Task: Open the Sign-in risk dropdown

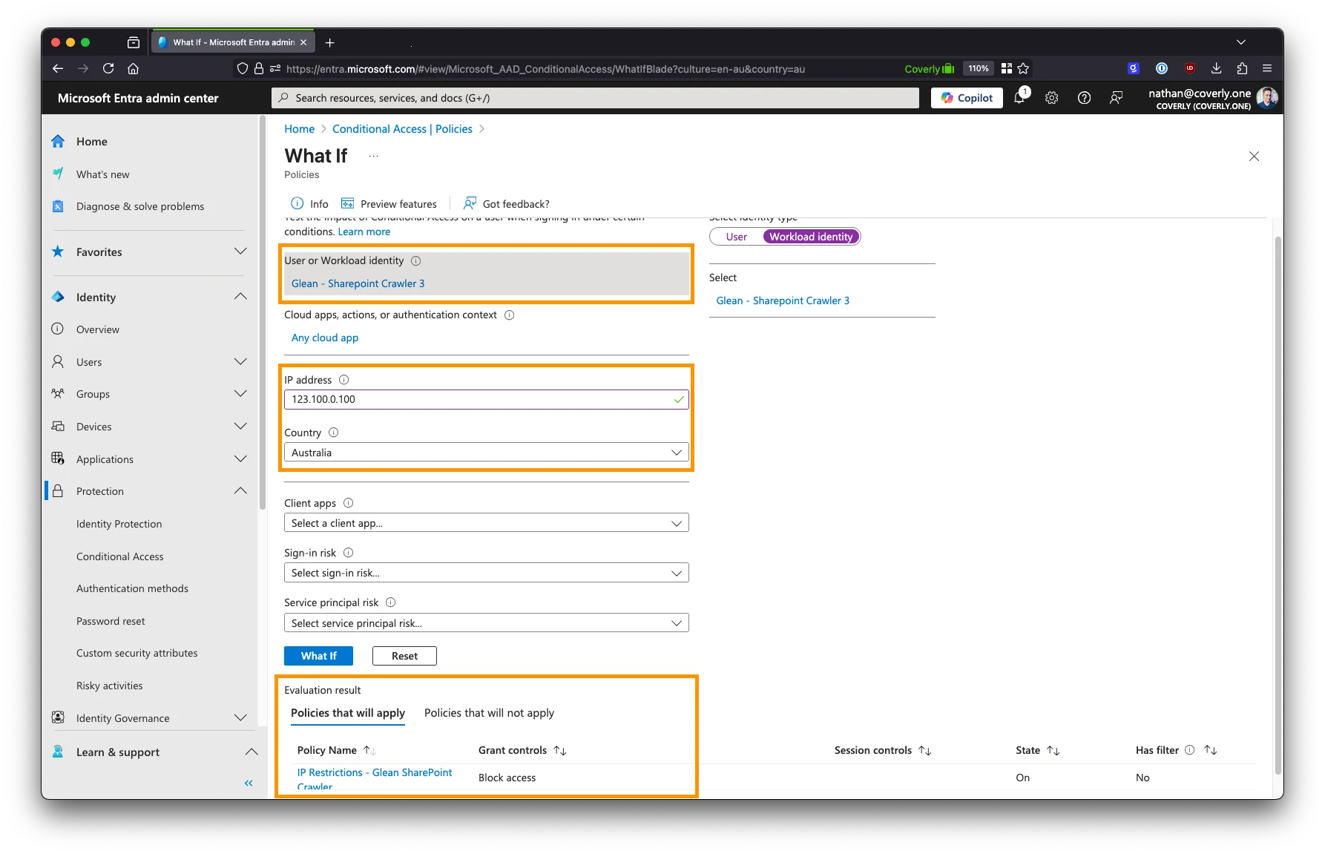Action: (x=487, y=572)
